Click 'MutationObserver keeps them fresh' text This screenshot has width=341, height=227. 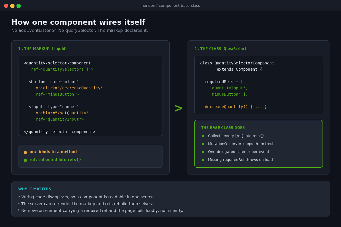pos(241,144)
